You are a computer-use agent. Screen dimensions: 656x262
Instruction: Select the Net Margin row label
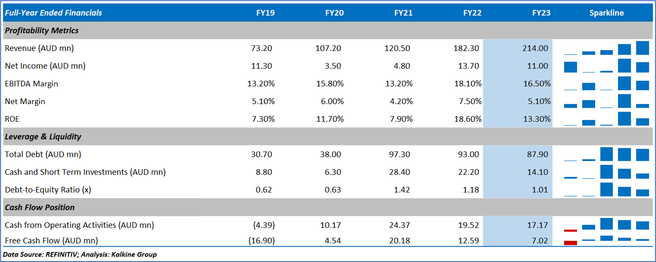[25, 102]
